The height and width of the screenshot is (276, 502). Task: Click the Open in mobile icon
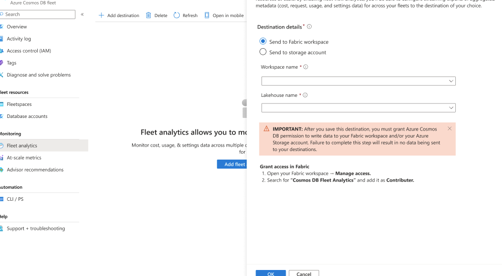tap(207, 16)
